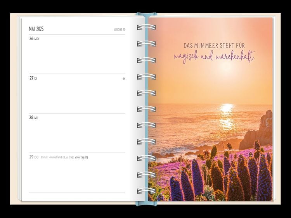Click the gray moon phase dot on 27 DI
The image size is (291, 218).
124,79
